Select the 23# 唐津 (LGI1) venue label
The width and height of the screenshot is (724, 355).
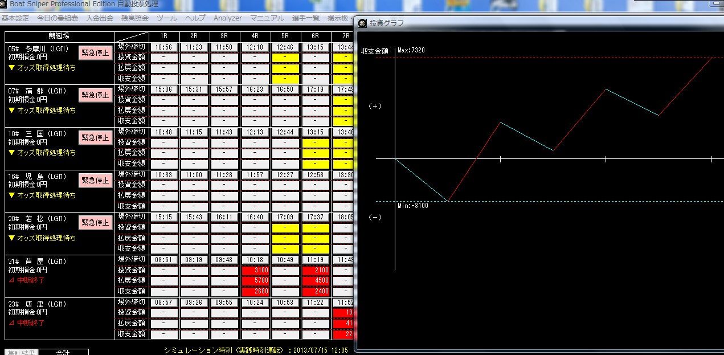pos(38,304)
